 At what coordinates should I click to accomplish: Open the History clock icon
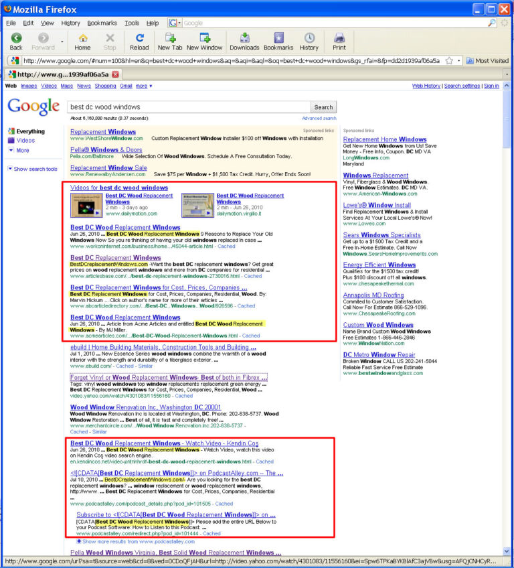(x=309, y=38)
